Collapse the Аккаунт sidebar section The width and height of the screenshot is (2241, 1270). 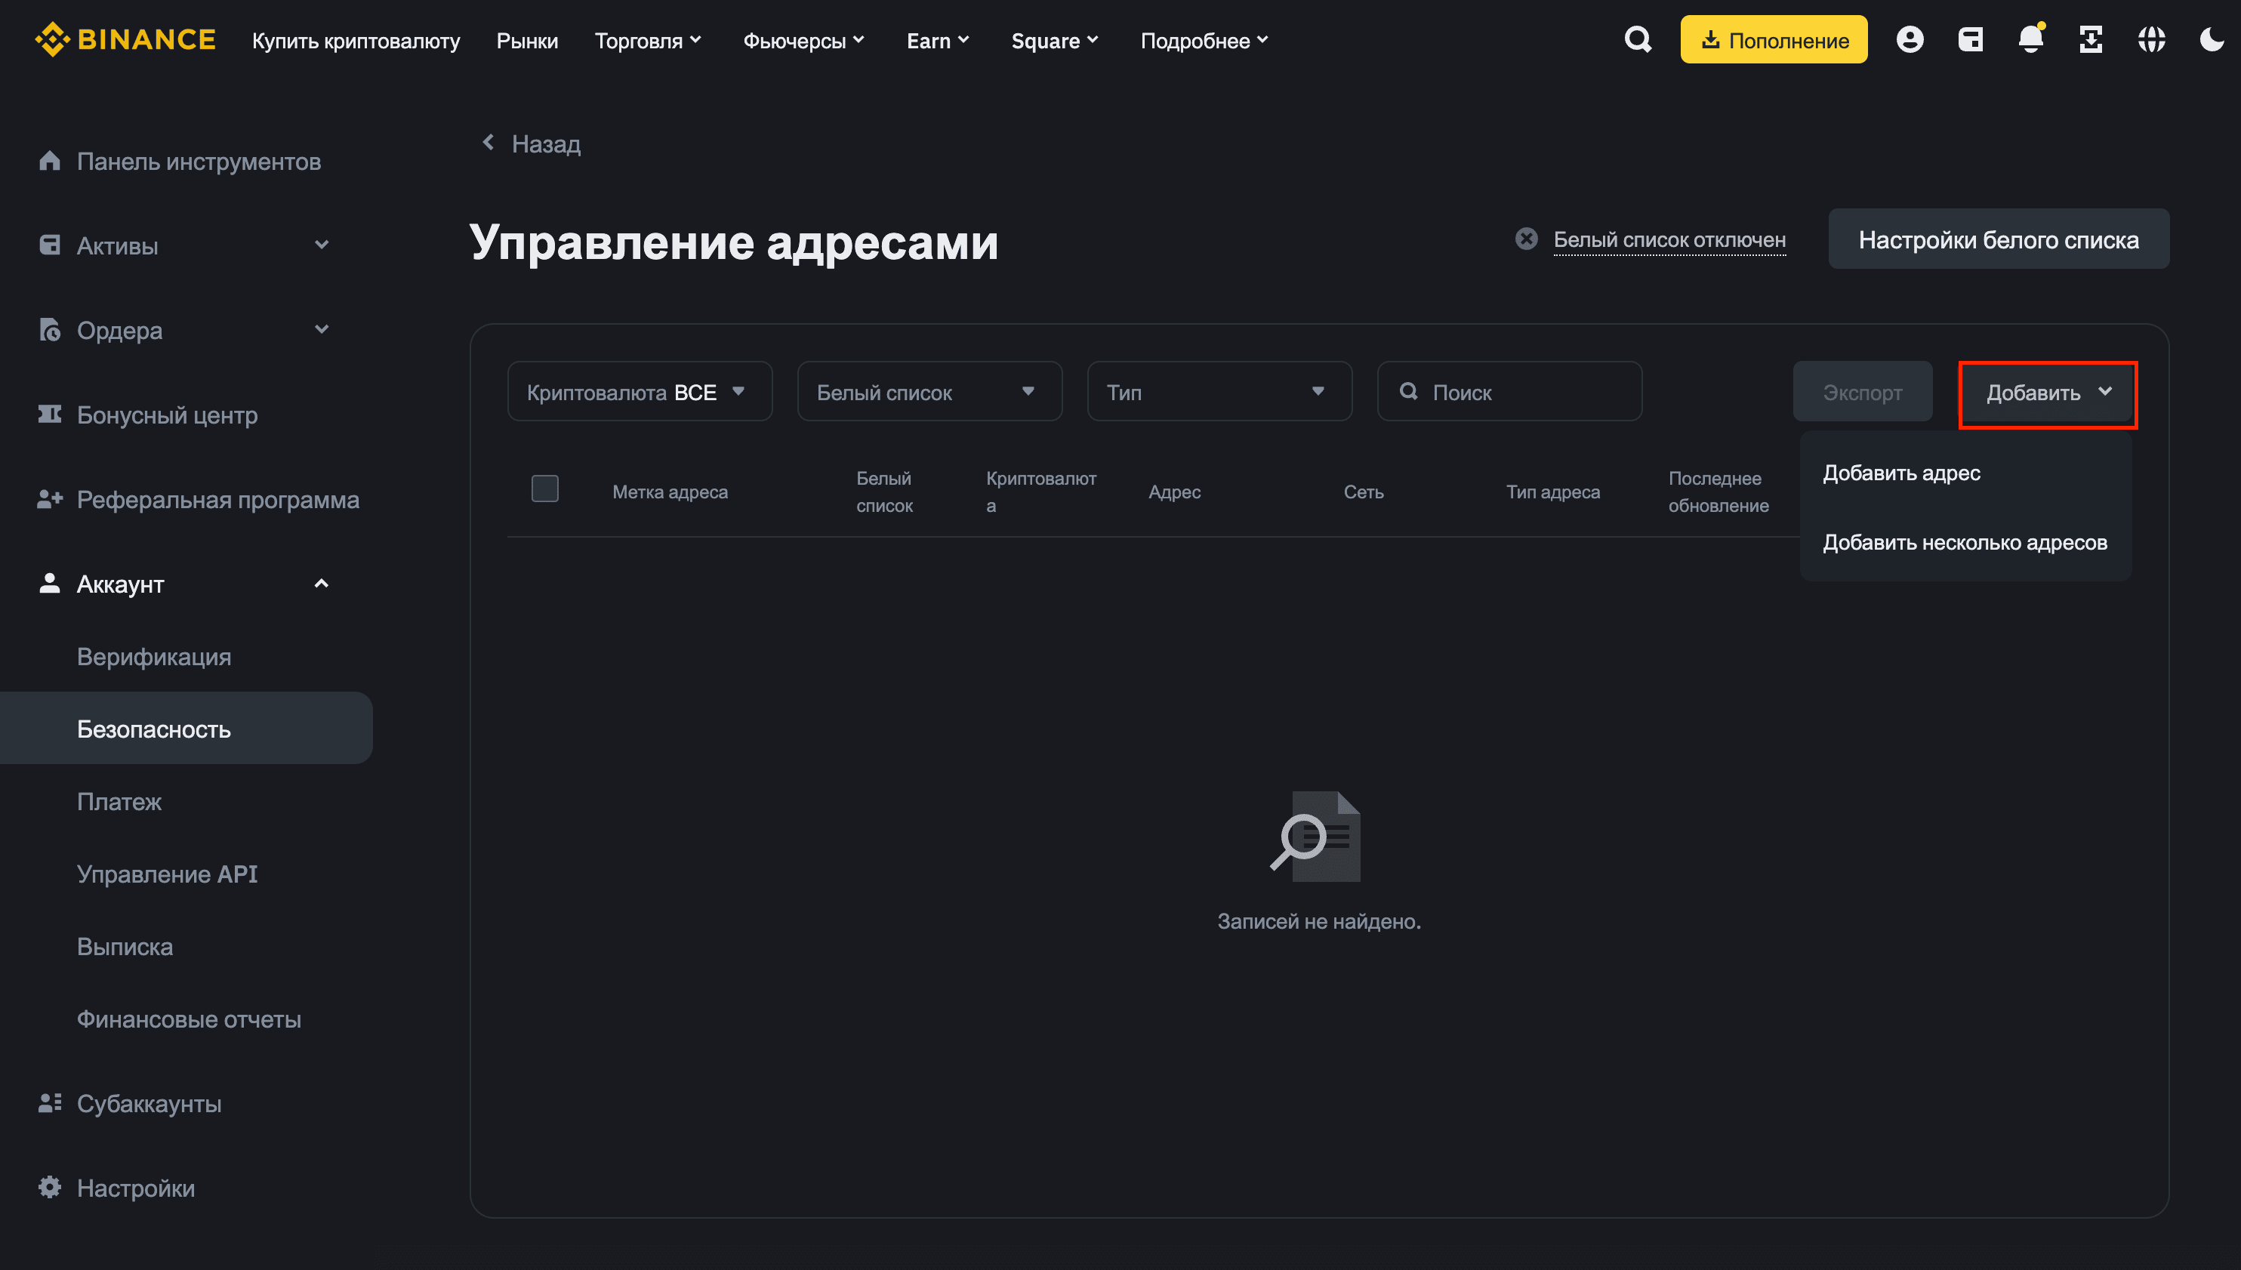point(321,584)
